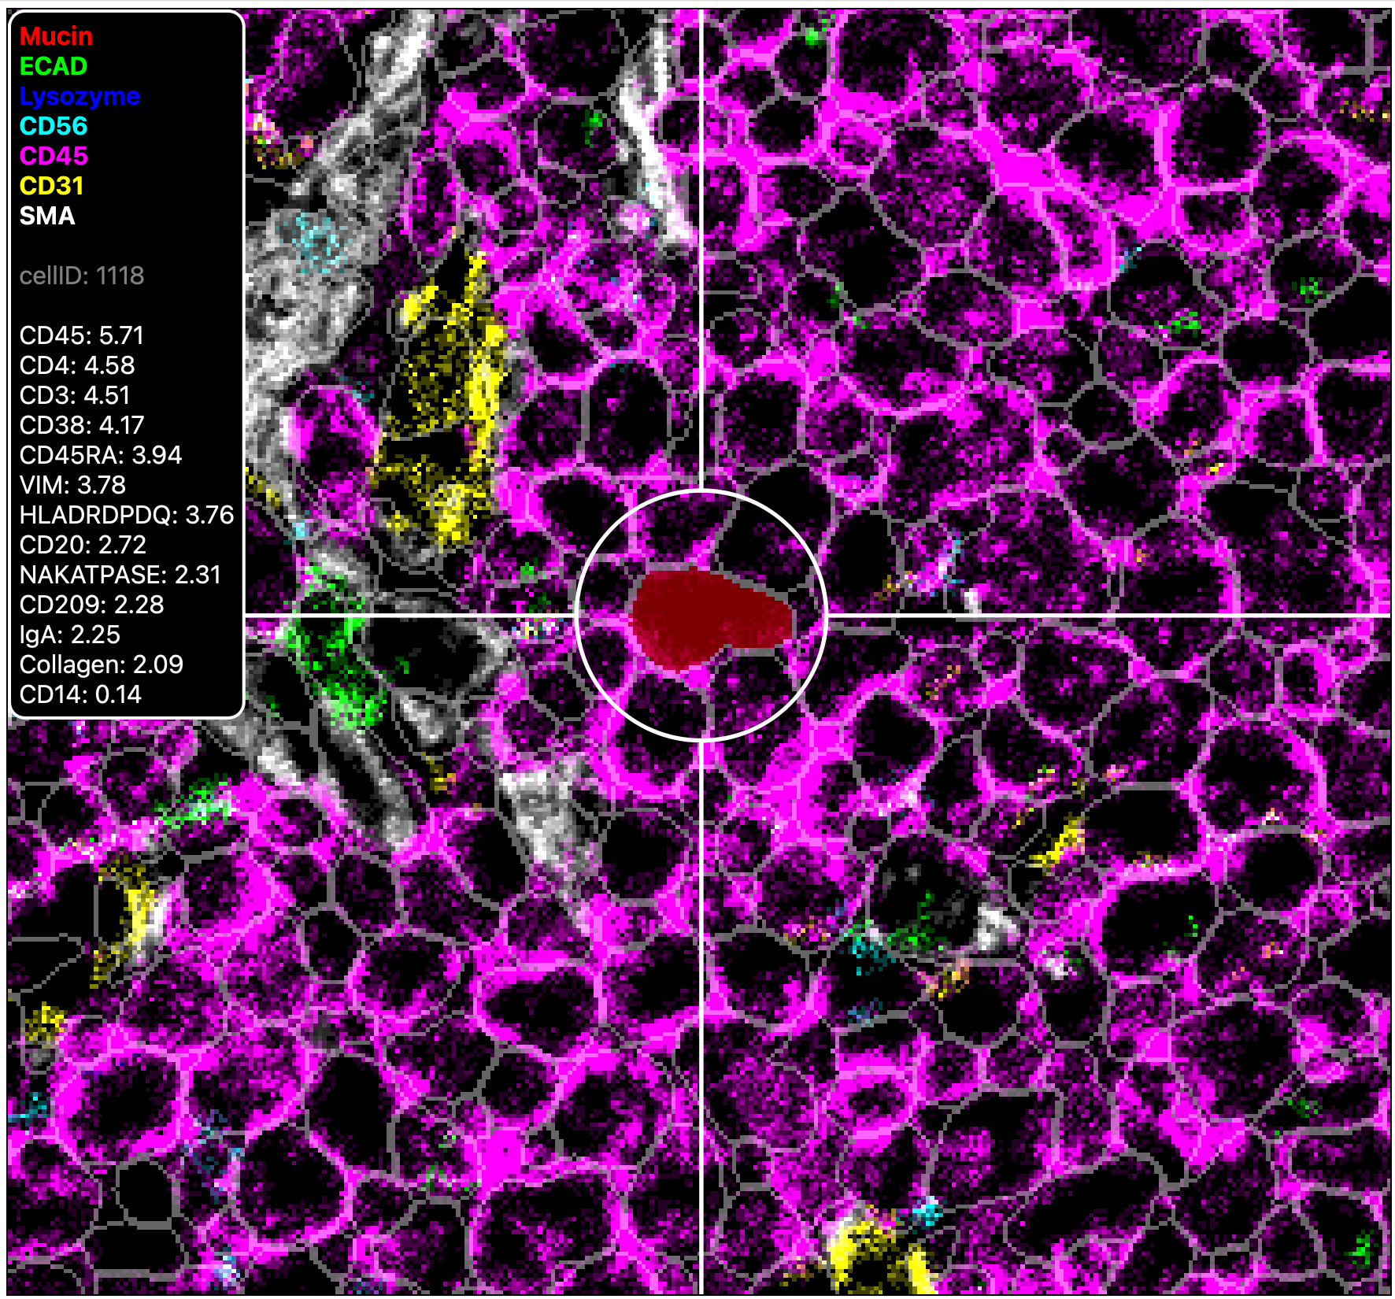Select the HLADRDPDQ: 3.76 marker row
Viewport: 1395px width, 1299px height.
(x=127, y=515)
